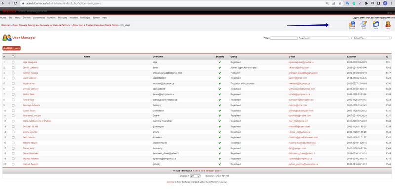Open user George Kawaja's name link
This screenshot has height=189, width=395.
point(30,73)
